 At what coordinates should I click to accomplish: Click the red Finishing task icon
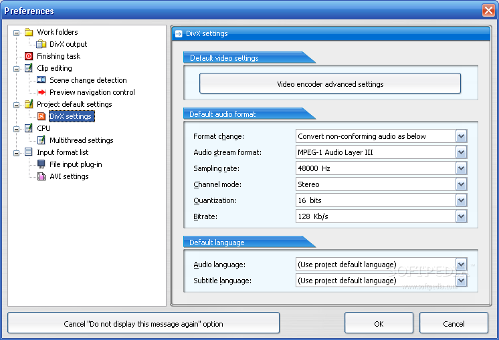click(29, 56)
